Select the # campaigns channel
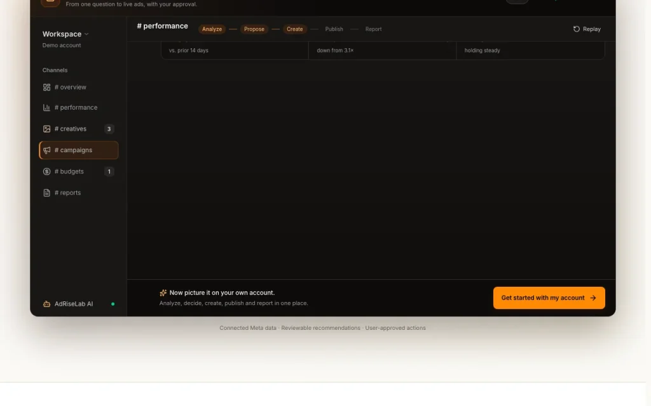The width and height of the screenshot is (651, 406). [x=78, y=150]
